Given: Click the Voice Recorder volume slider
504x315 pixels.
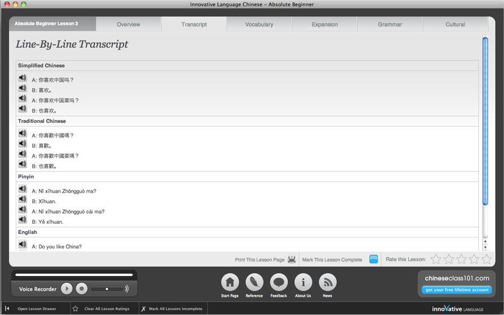Looking at the screenshot, I should 107,289.
